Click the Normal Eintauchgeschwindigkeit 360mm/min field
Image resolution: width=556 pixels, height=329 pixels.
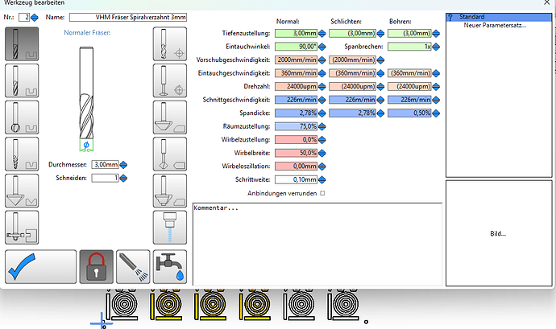[296, 73]
